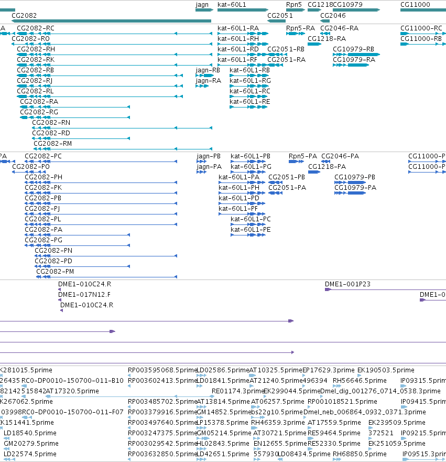Click EST RE01174.3prime label
The image size is (446, 462).
(x=238, y=391)
